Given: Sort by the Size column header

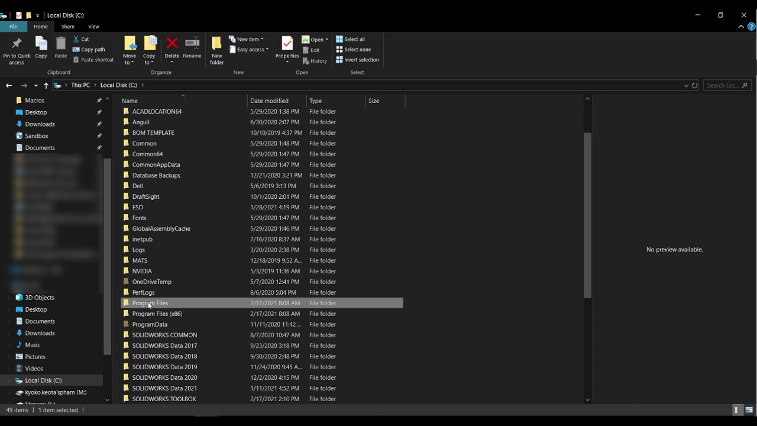Looking at the screenshot, I should coord(385,101).
